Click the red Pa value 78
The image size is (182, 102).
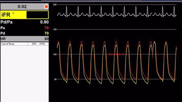tap(47, 28)
